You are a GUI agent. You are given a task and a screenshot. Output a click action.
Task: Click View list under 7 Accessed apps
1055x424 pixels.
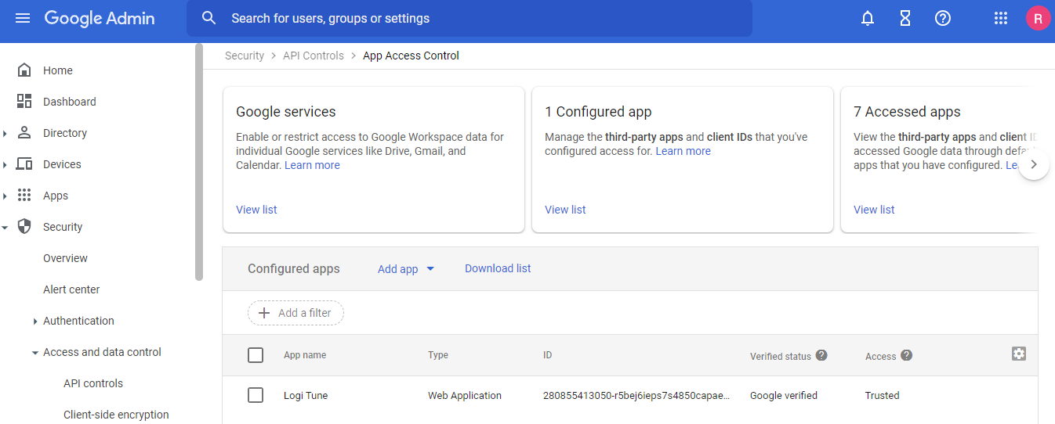coord(874,210)
